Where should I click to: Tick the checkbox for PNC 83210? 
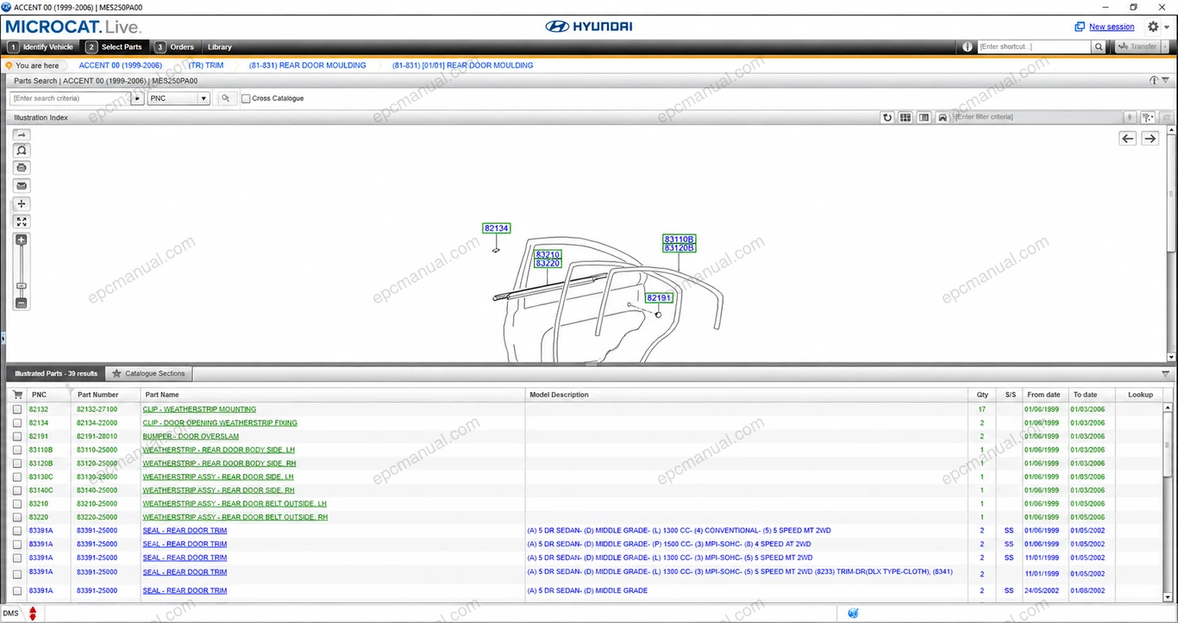tap(17, 504)
